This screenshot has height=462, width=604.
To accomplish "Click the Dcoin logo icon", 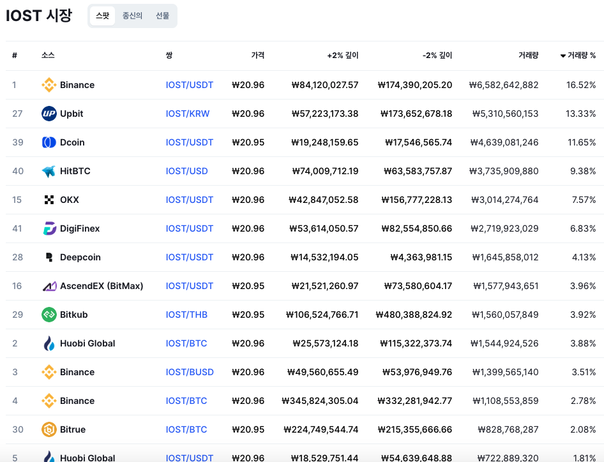I will [x=49, y=142].
